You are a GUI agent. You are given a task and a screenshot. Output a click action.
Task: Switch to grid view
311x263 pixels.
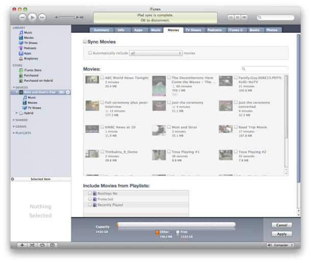pyautogui.click(x=238, y=17)
